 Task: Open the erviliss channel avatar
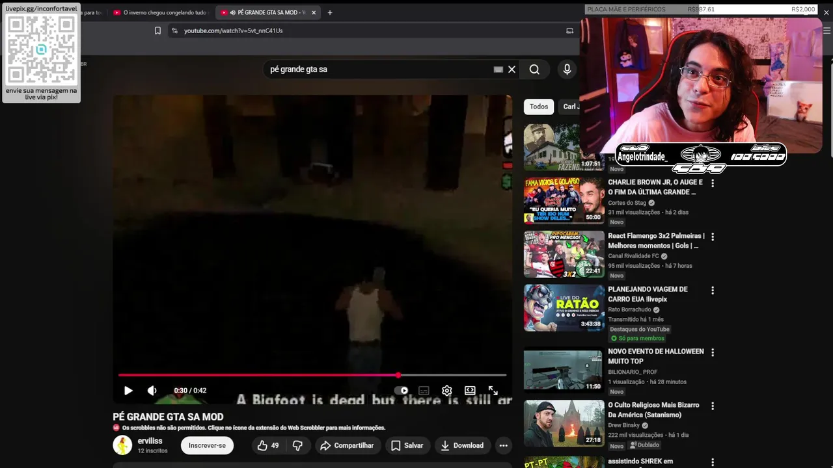(122, 445)
